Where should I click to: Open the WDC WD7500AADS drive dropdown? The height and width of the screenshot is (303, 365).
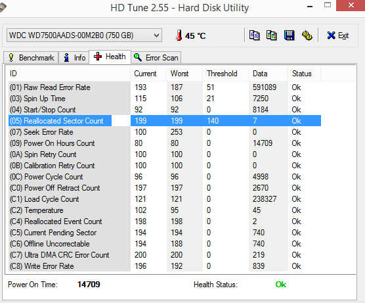pos(84,35)
